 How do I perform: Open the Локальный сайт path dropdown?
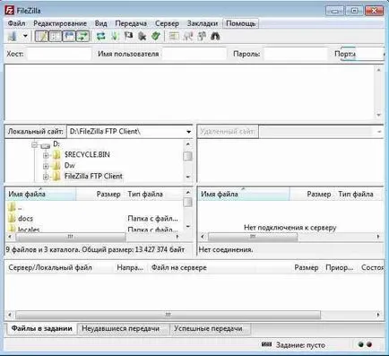coord(189,132)
